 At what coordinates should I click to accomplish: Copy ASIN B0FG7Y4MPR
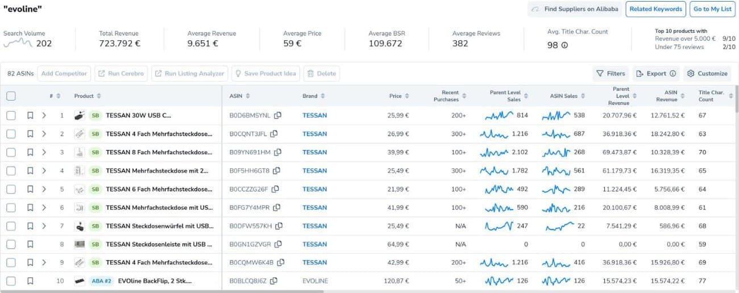277,207
